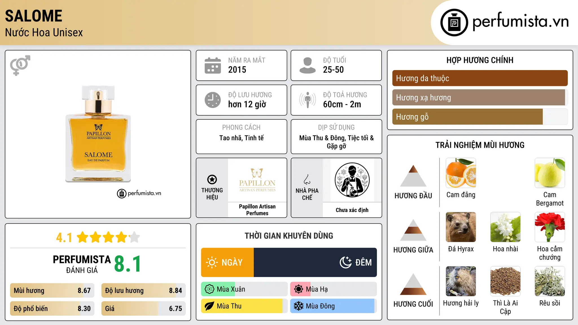
Task: Click the middle notes pyramid icon
Action: [x=413, y=230]
